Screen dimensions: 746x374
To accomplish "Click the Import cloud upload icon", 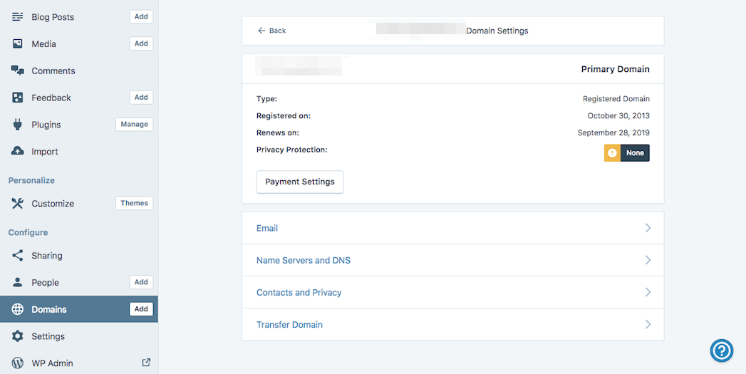I will pos(18,152).
